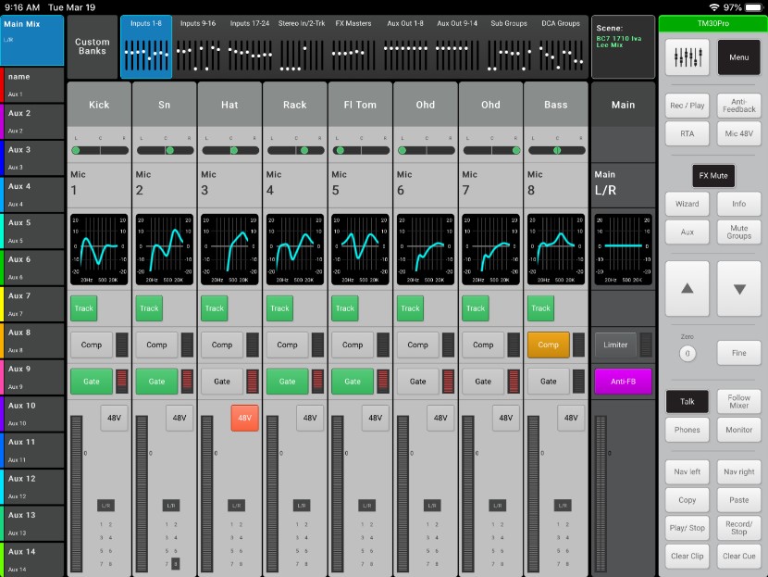
Task: Open the Main L/R EQ graph
Action: (623, 247)
